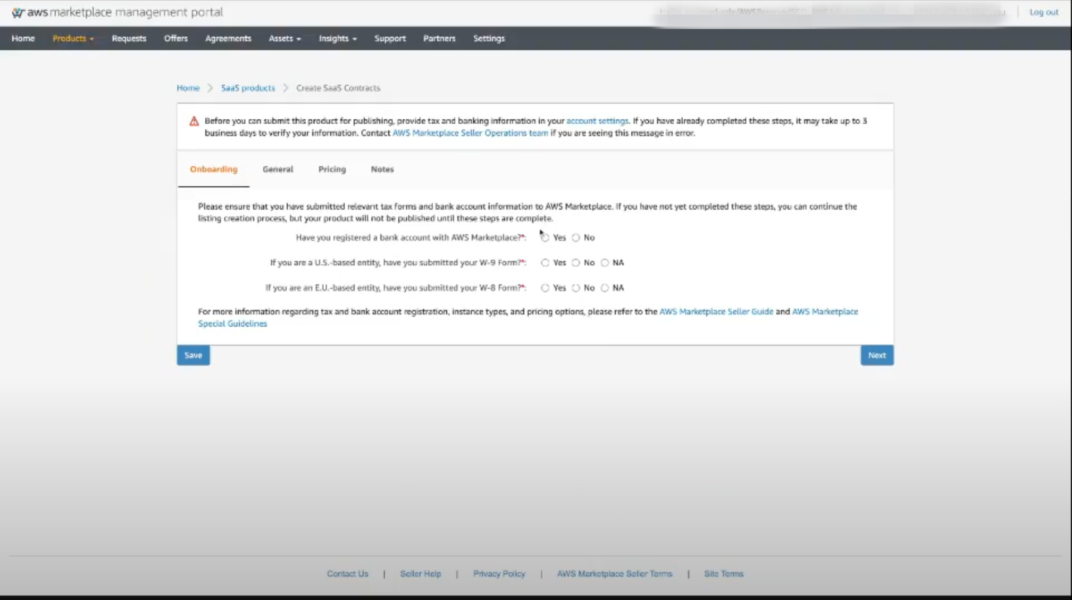Select Yes for registered bank account question
The image size is (1072, 600).
tap(545, 238)
